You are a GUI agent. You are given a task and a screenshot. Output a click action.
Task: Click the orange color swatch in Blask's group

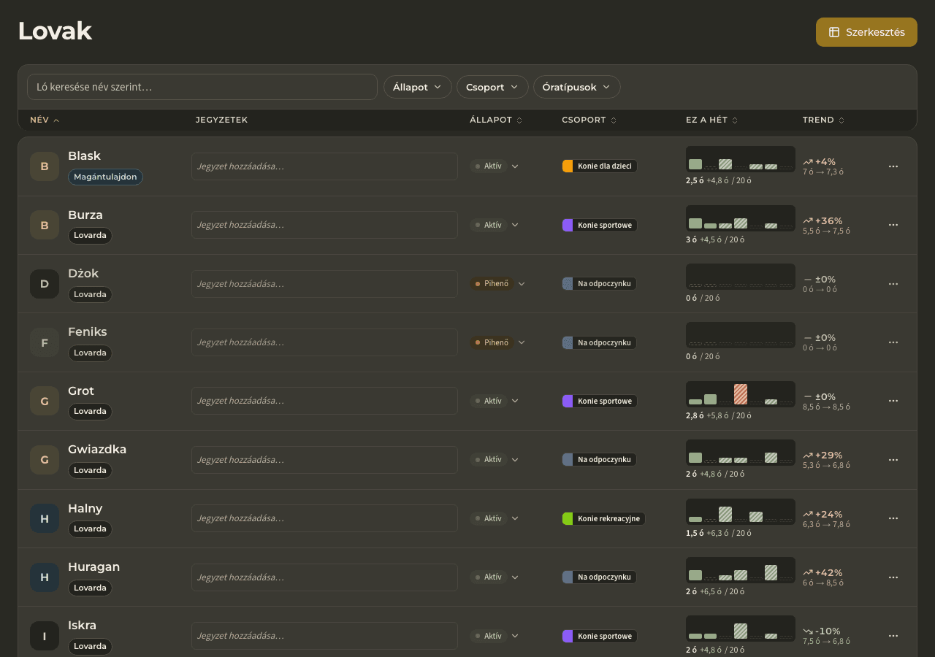pyautogui.click(x=568, y=166)
